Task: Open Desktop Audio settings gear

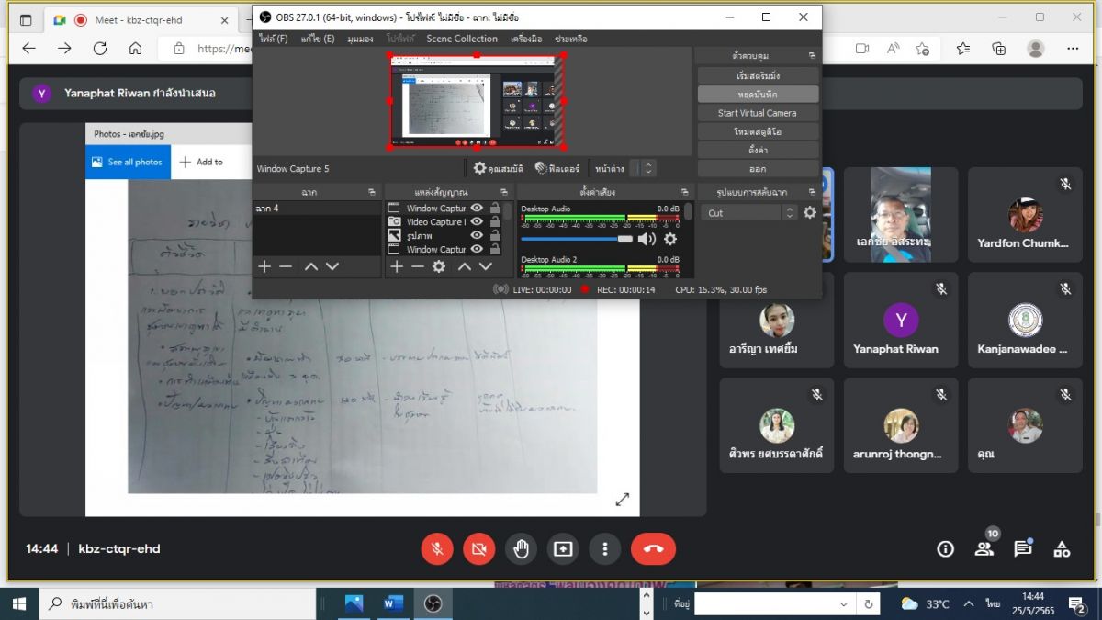Action: pyautogui.click(x=670, y=239)
